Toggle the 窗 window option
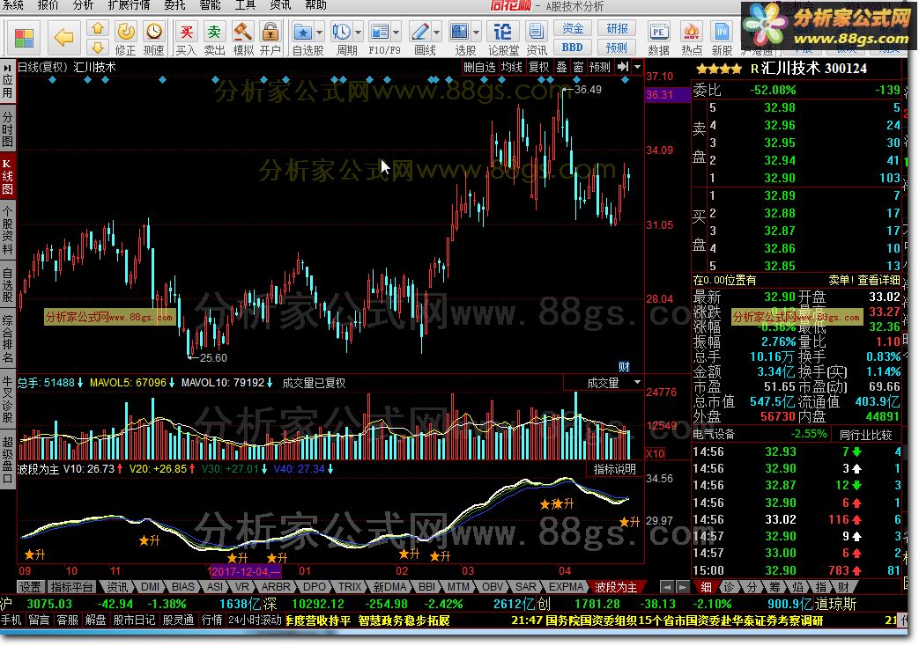Screen dimensions: 919x646 [x=578, y=67]
